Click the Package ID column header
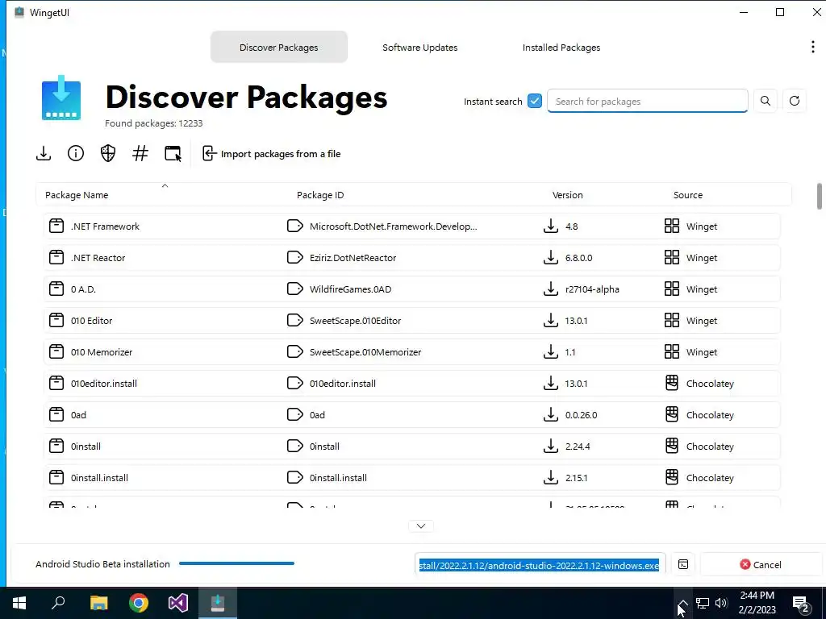 point(320,195)
